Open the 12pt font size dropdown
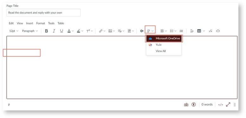The image size is (246, 118). 14,31
